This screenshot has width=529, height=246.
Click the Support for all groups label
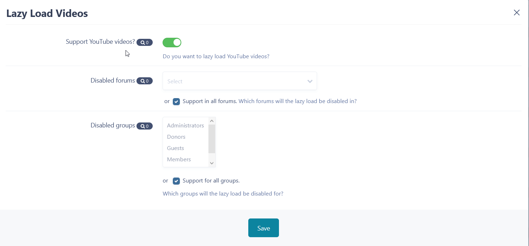point(211,181)
